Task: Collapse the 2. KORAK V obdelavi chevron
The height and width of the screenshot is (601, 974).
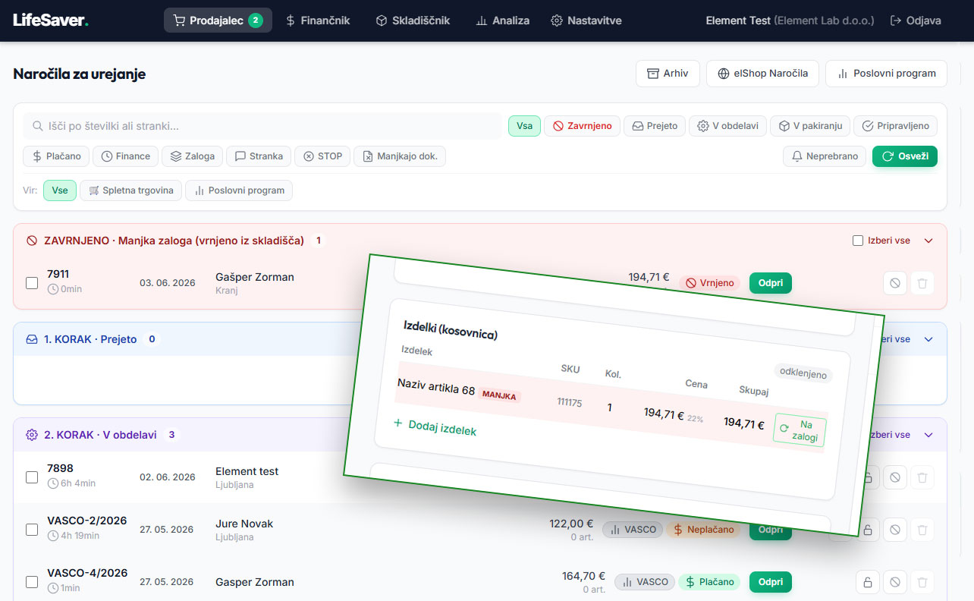Action: pyautogui.click(x=928, y=435)
